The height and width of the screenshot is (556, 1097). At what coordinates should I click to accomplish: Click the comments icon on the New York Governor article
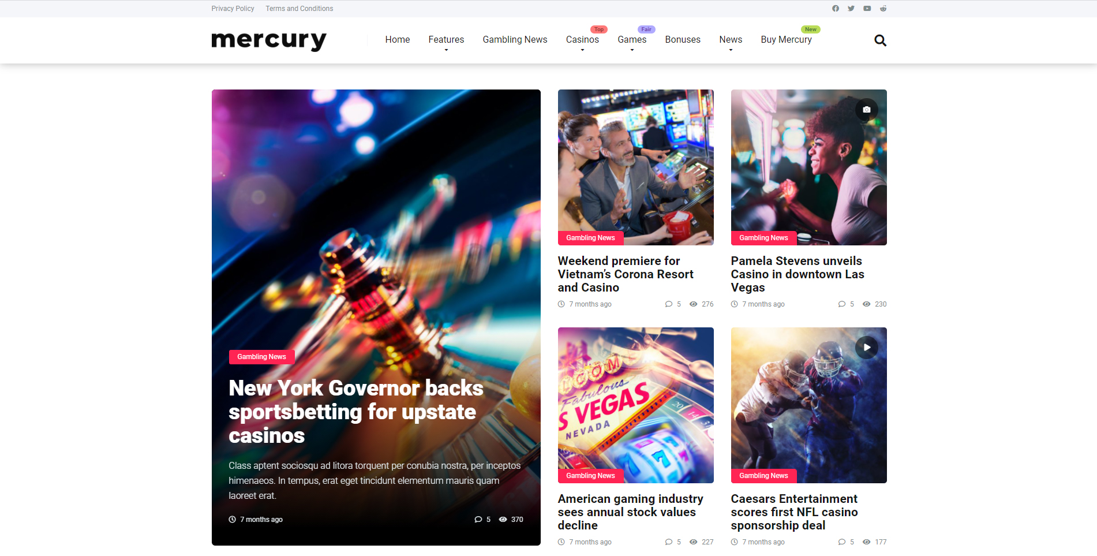click(x=478, y=520)
